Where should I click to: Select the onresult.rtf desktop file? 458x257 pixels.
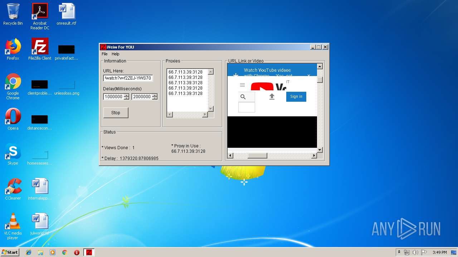[x=67, y=14]
